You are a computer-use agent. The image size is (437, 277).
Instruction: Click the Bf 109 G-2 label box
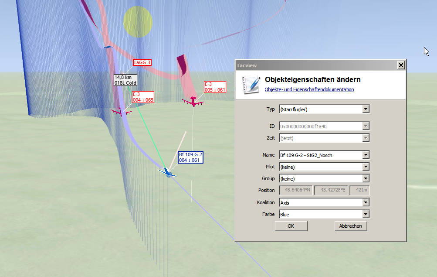[x=190, y=157]
